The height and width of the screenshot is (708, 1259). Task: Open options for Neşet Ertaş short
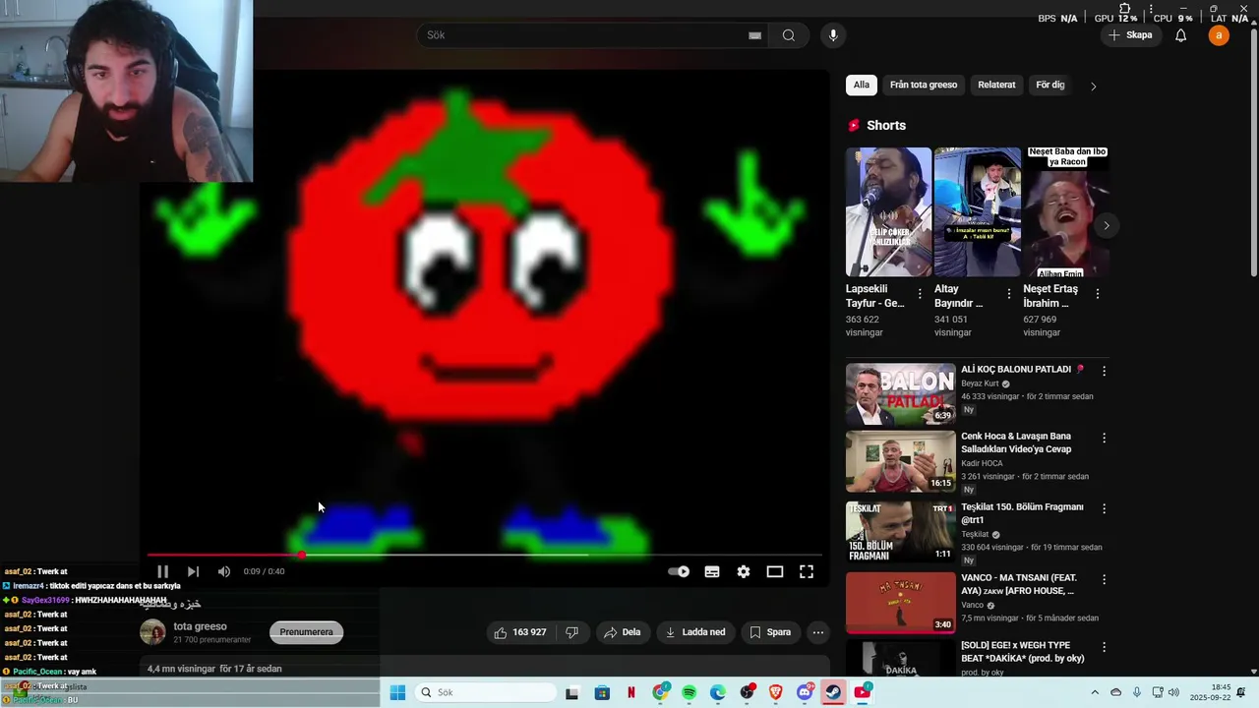[x=1098, y=294]
